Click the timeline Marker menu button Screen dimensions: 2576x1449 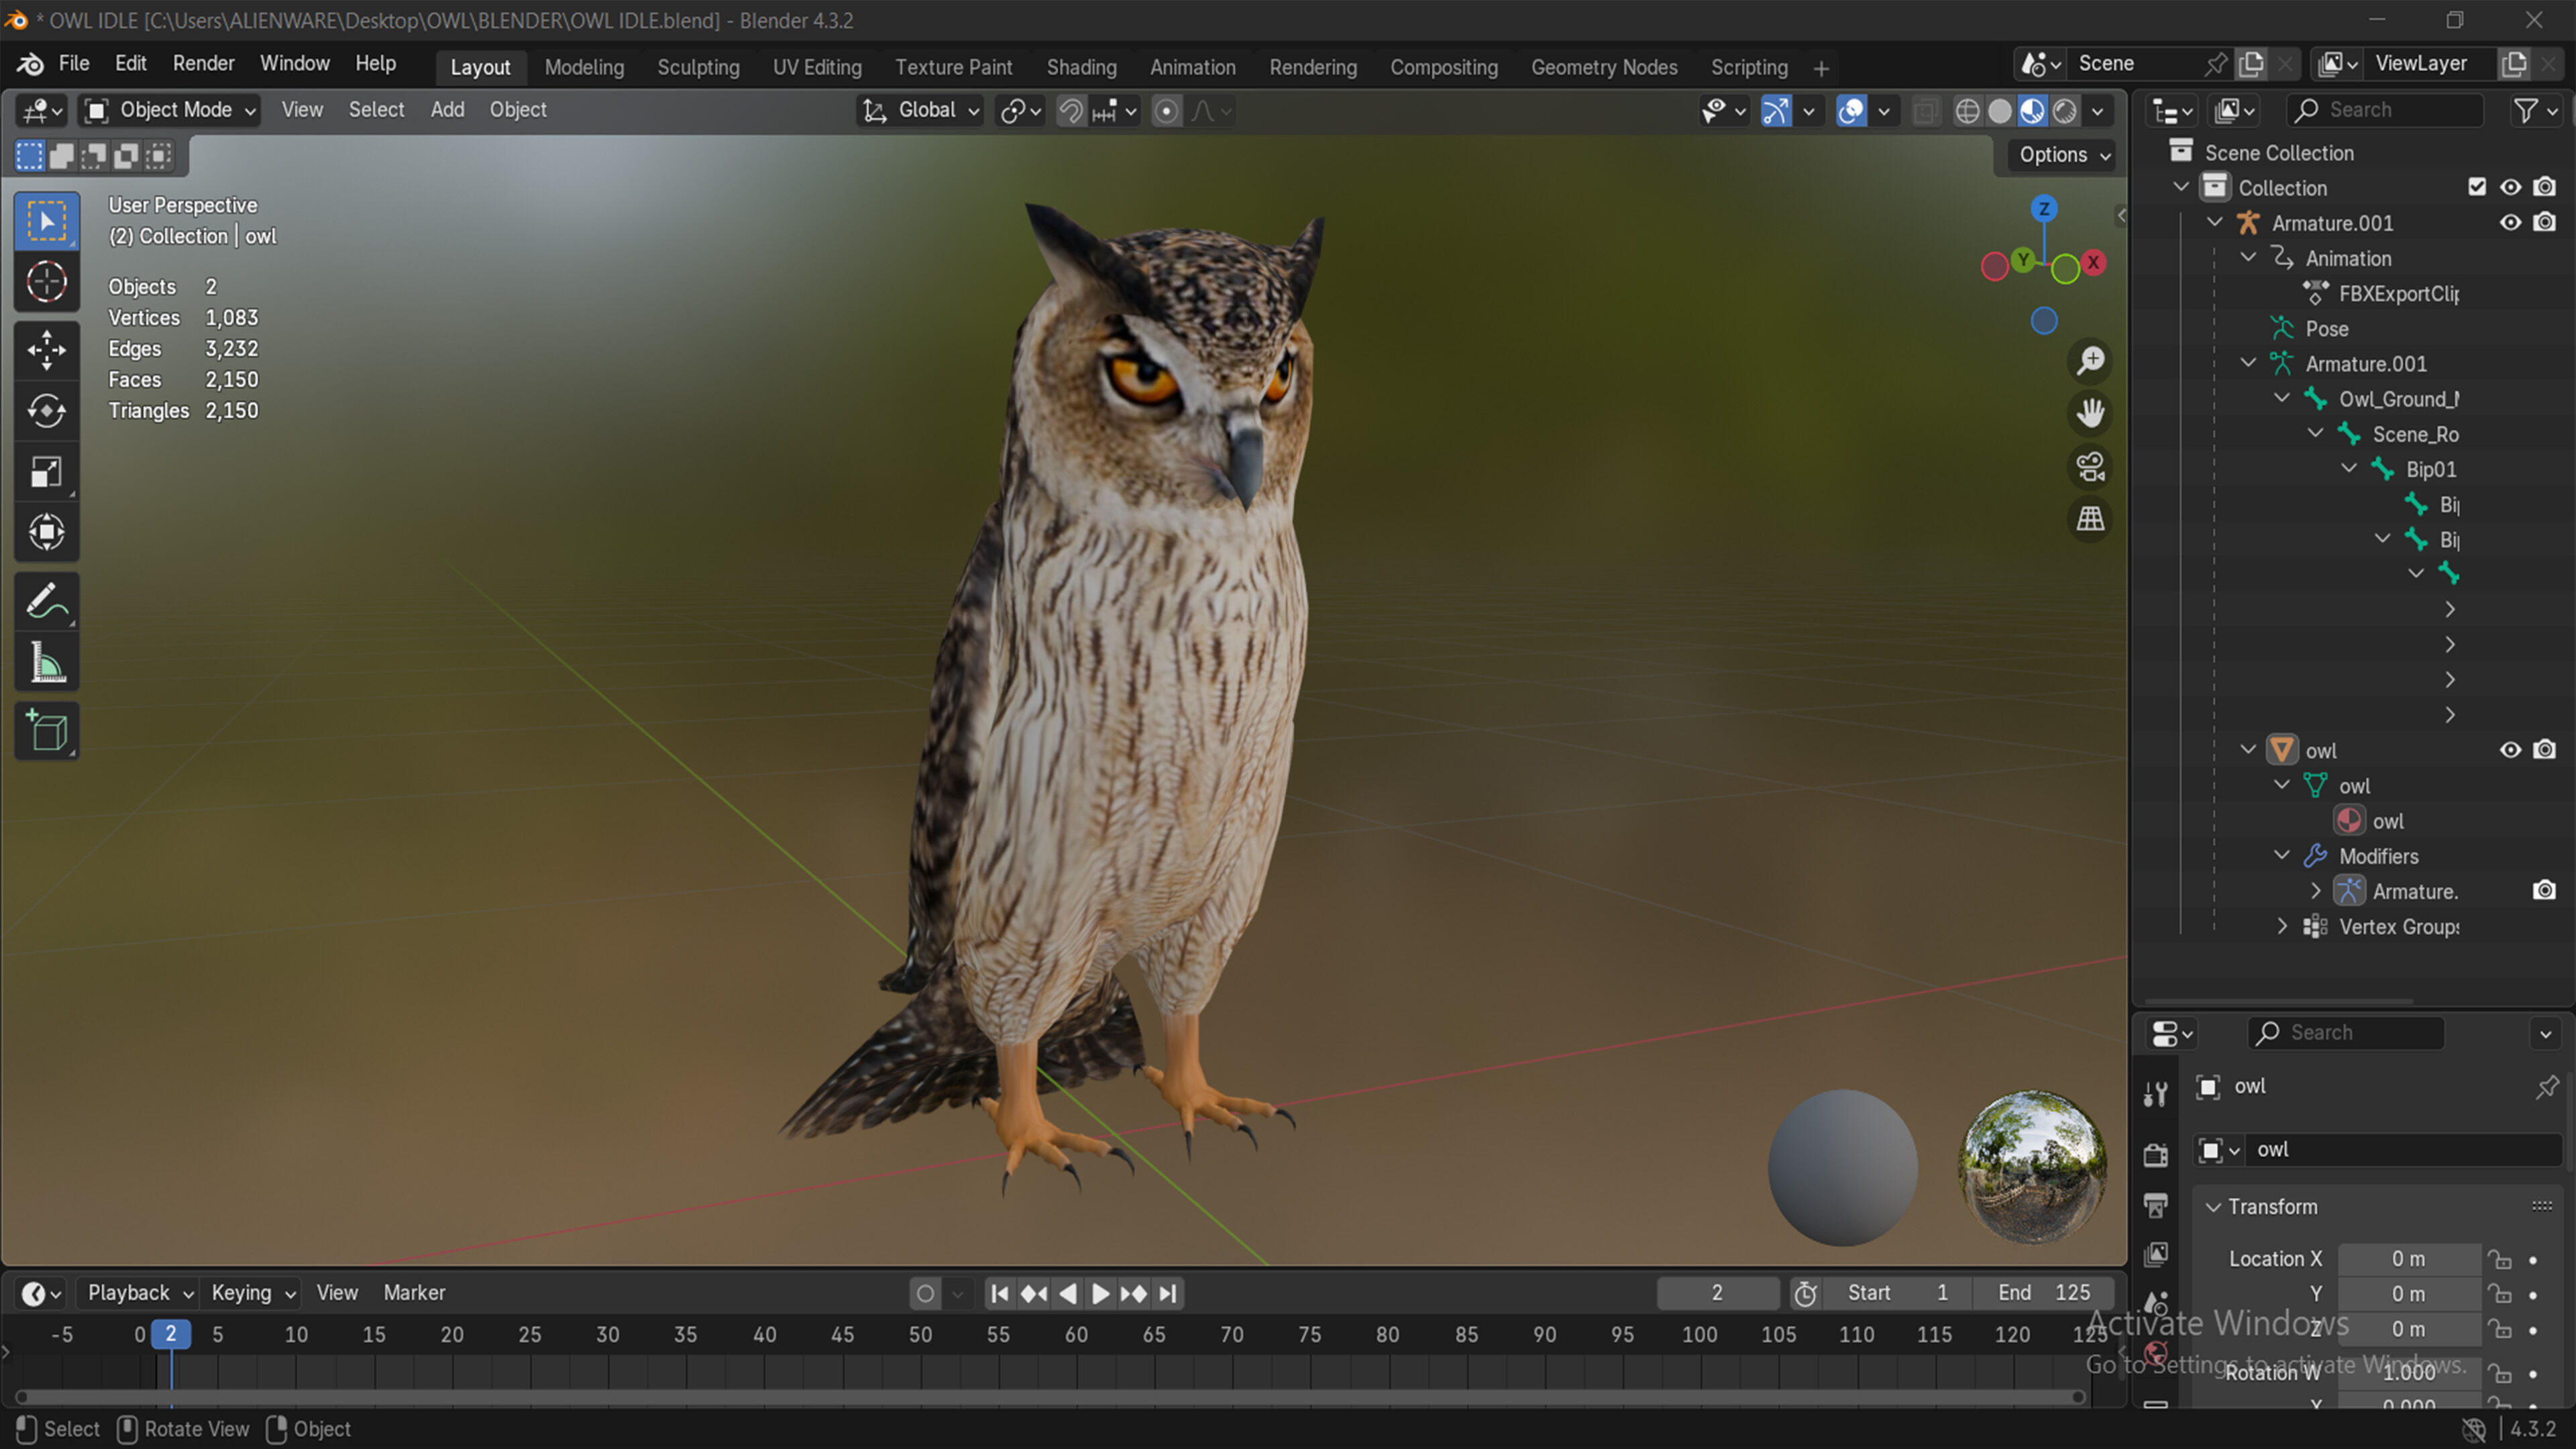tap(414, 1293)
